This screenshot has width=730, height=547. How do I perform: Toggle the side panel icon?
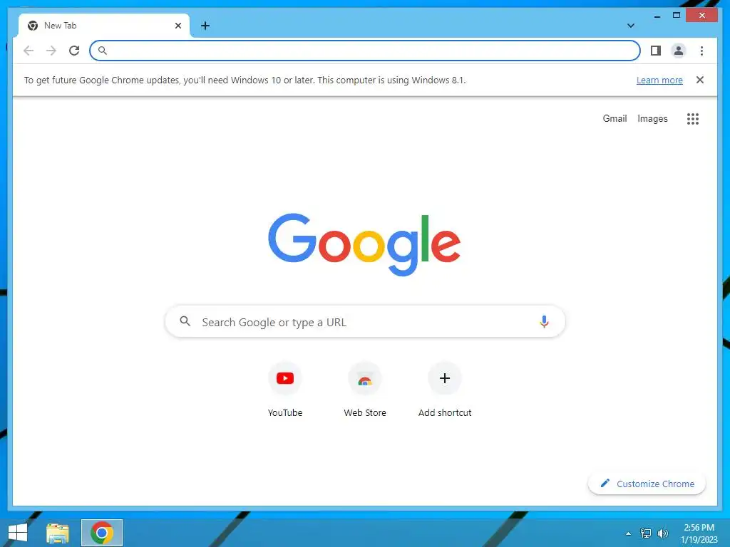pos(656,51)
